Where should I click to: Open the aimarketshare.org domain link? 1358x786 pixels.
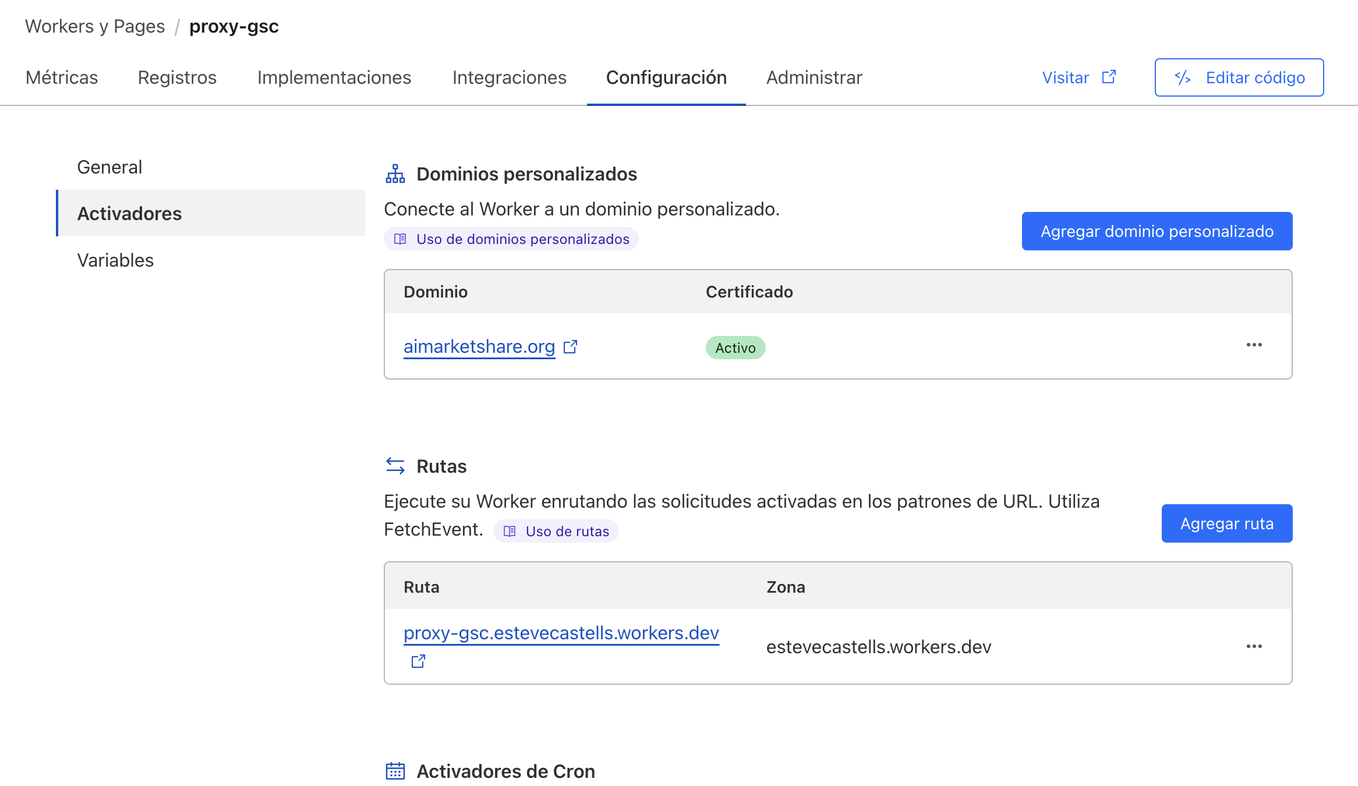click(x=479, y=346)
